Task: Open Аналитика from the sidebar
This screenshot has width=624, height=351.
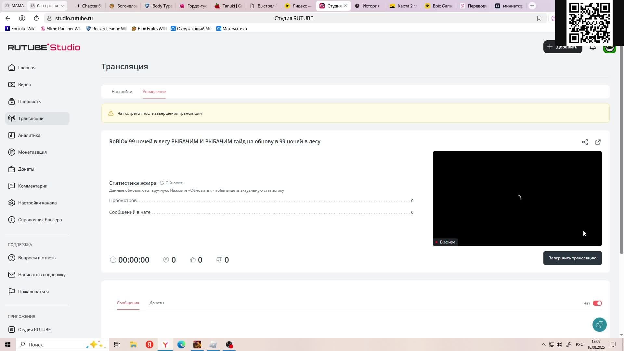Action: coord(29,135)
